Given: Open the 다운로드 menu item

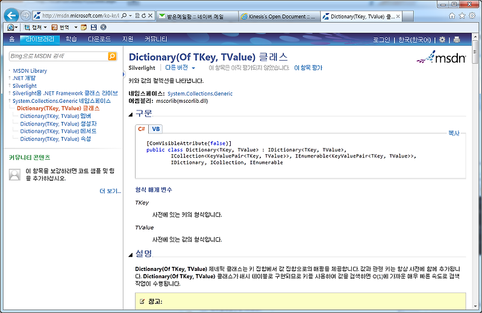Looking at the screenshot, I should coord(99,39).
